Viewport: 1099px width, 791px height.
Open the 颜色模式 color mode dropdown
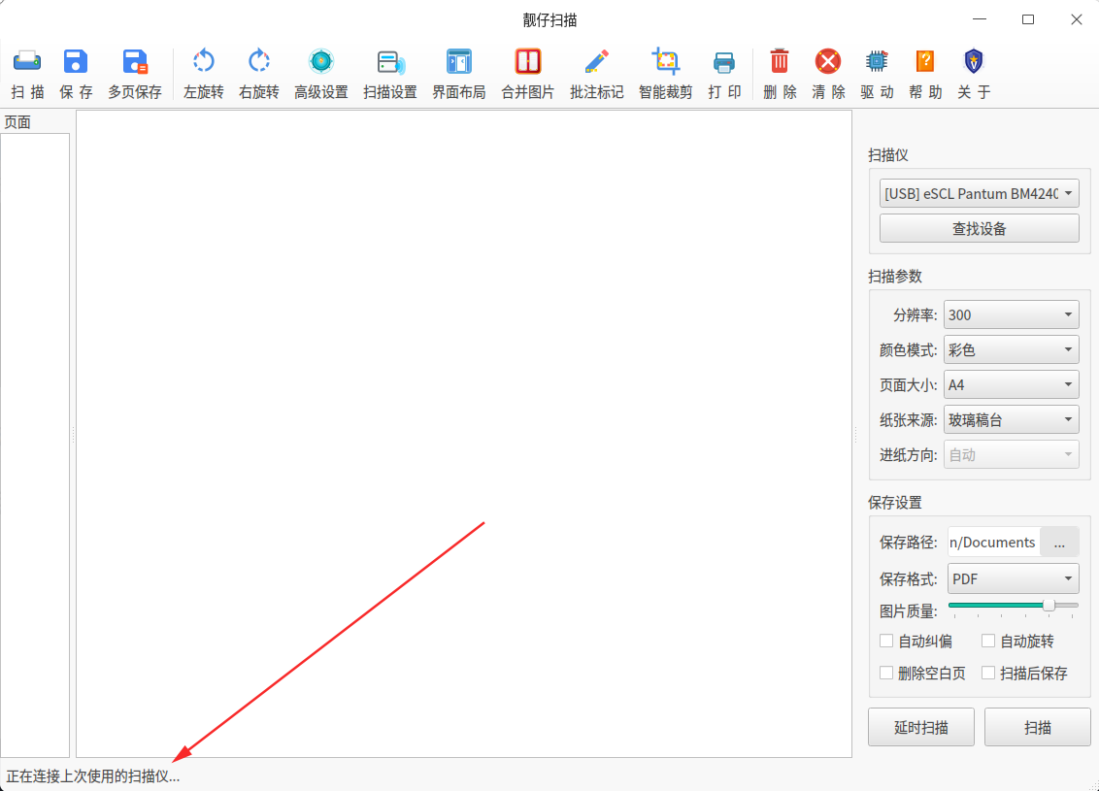(x=1011, y=349)
